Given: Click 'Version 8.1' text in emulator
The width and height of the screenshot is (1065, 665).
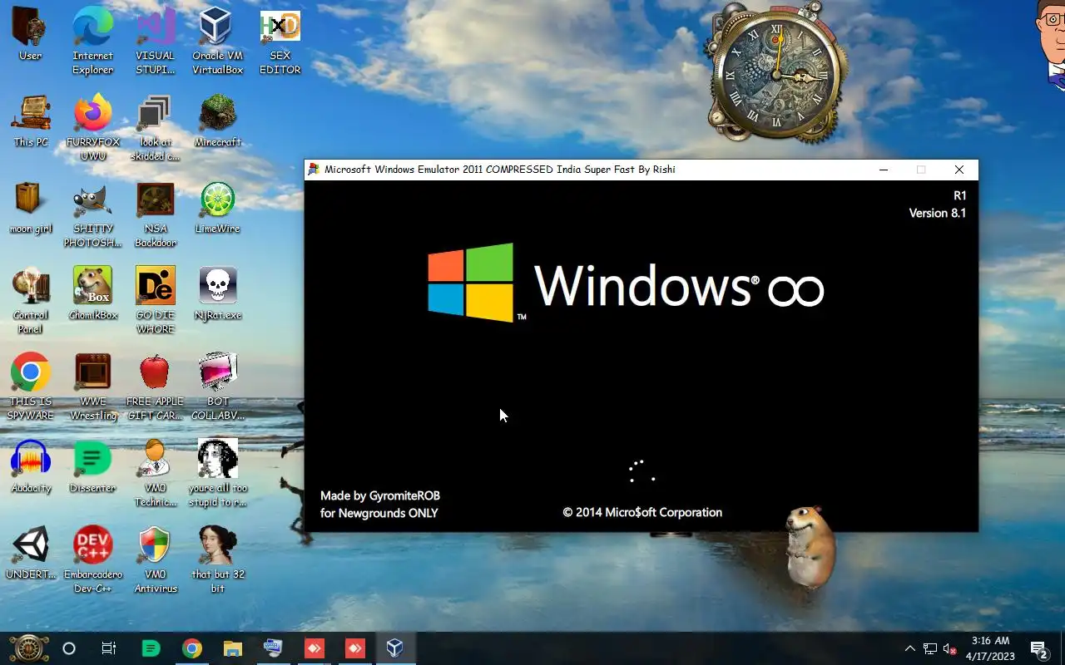Looking at the screenshot, I should click(x=937, y=213).
